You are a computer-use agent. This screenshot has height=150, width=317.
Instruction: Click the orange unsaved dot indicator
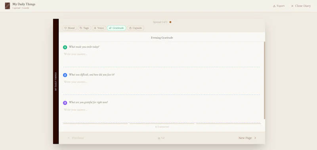click(170, 22)
